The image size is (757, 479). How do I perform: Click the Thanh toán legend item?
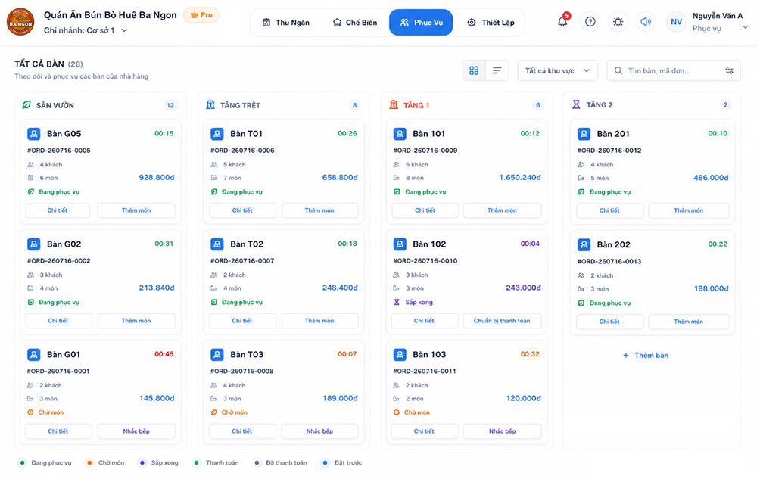point(216,462)
